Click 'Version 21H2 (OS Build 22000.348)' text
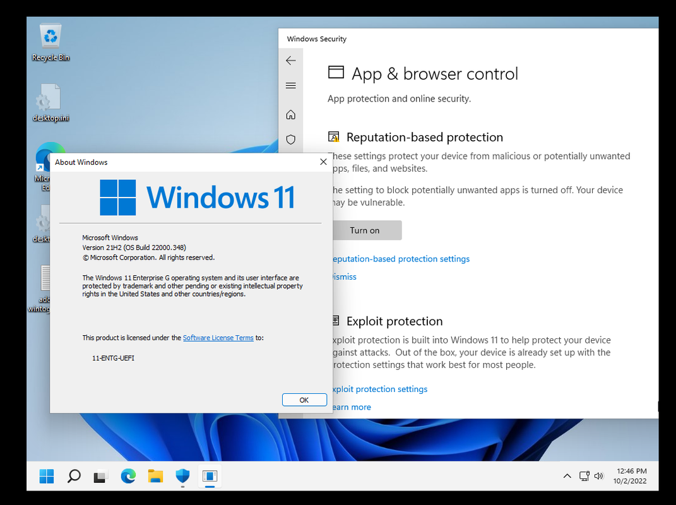 coord(134,247)
